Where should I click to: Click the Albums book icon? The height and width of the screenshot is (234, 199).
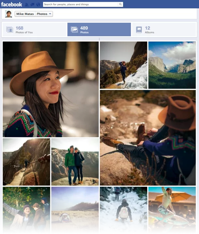pyautogui.click(x=139, y=30)
